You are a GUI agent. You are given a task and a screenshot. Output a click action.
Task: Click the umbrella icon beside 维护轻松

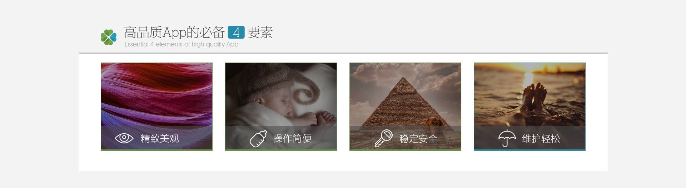pos(507,138)
